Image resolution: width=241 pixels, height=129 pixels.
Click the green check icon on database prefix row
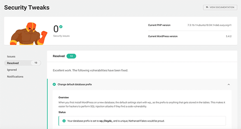click(x=54, y=84)
